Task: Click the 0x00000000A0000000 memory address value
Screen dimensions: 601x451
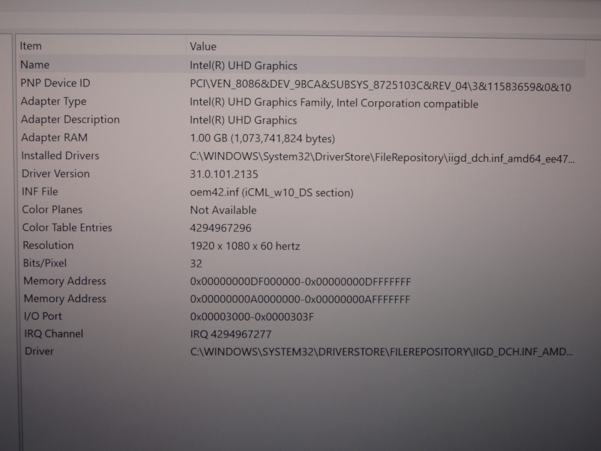Action: pos(300,300)
